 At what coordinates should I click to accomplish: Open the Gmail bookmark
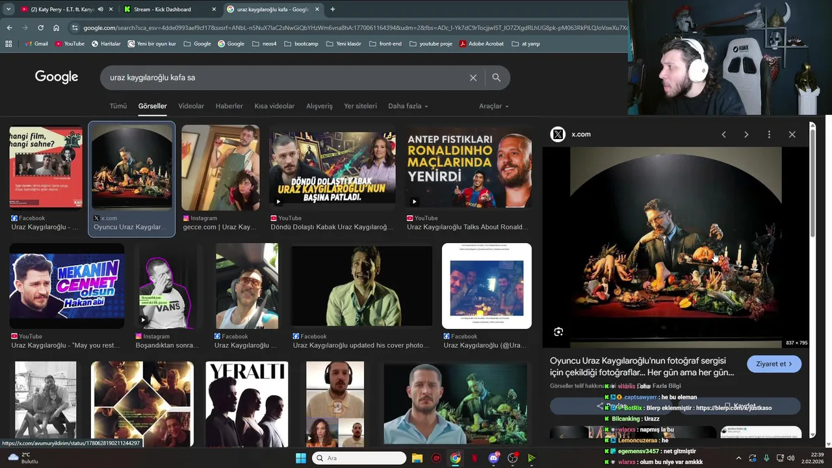pyautogui.click(x=36, y=44)
